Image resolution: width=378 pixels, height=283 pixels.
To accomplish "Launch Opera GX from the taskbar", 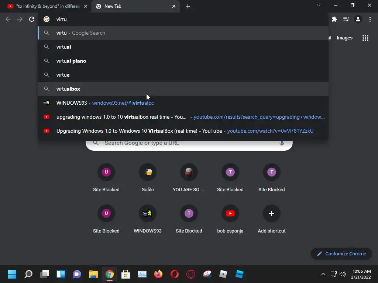I will point(191,274).
